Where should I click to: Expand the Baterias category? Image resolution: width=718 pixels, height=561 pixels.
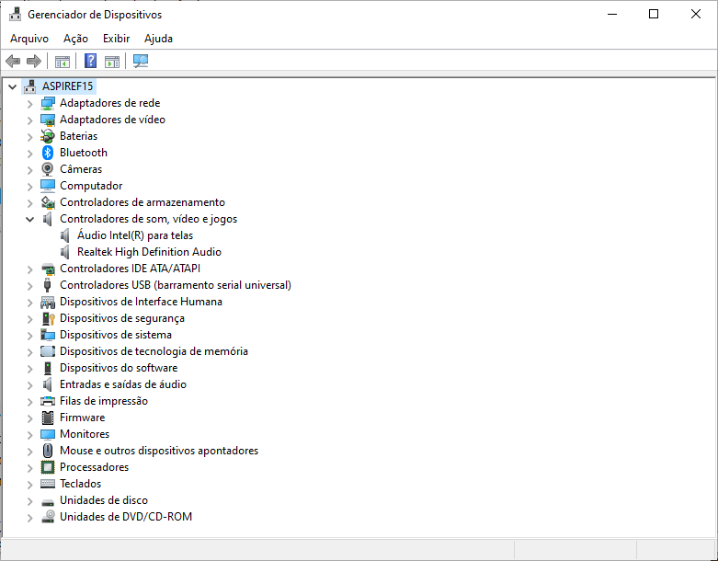(x=30, y=137)
